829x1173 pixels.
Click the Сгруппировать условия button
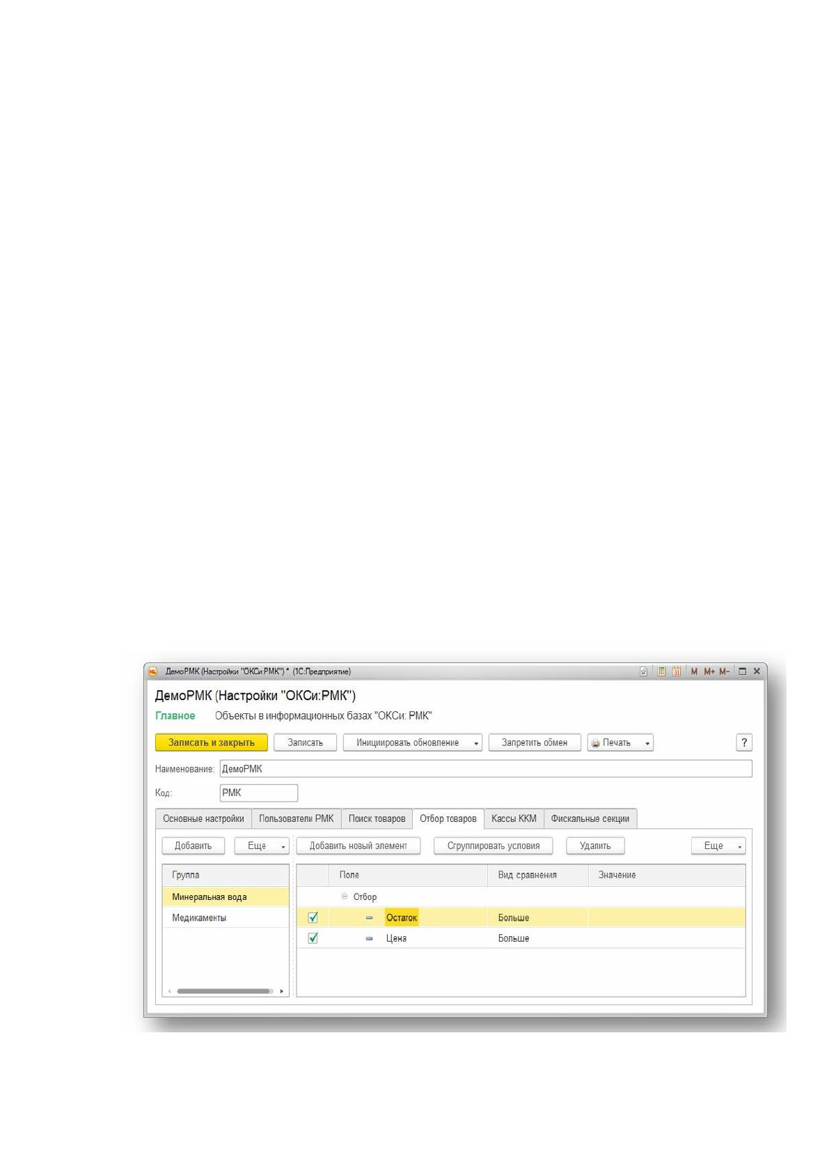pos(494,846)
